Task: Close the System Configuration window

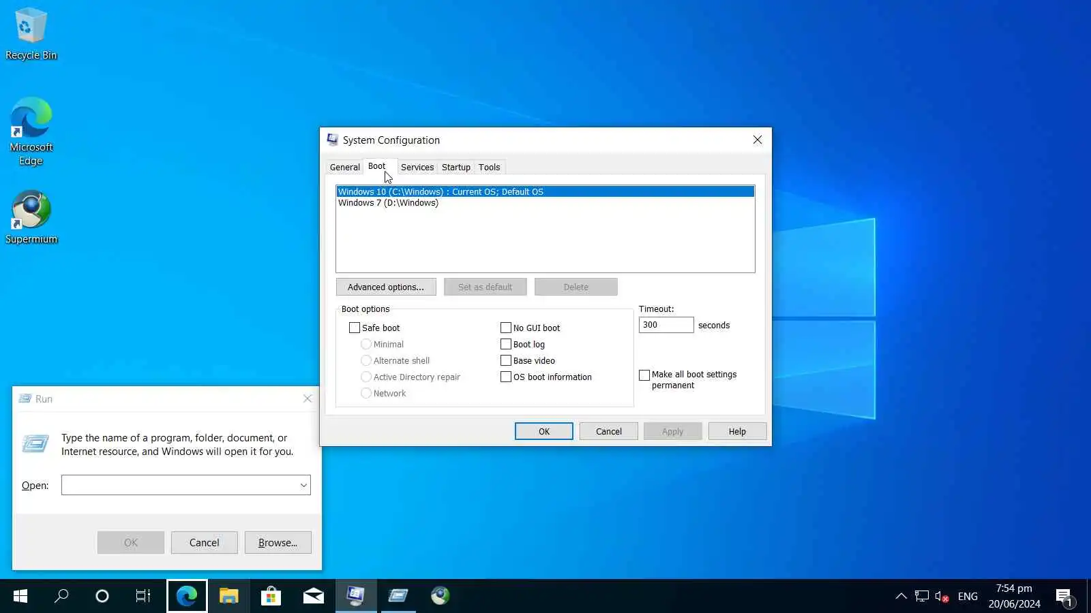Action: 758,140
